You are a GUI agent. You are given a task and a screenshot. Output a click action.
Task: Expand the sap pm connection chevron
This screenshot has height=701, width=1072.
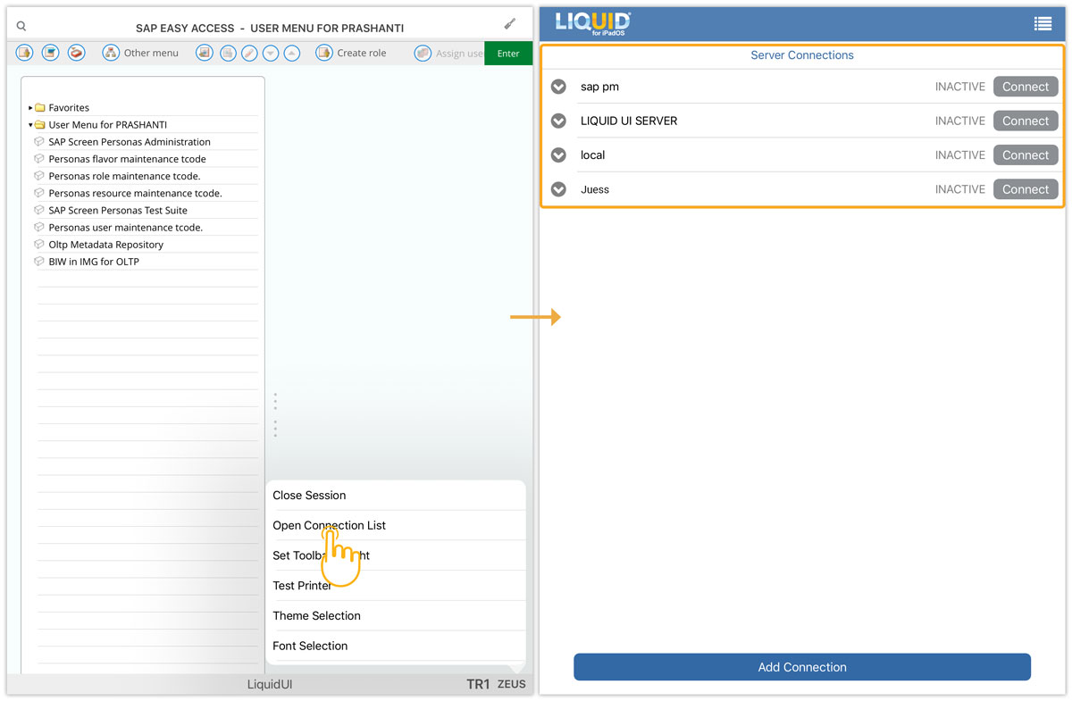pos(559,87)
